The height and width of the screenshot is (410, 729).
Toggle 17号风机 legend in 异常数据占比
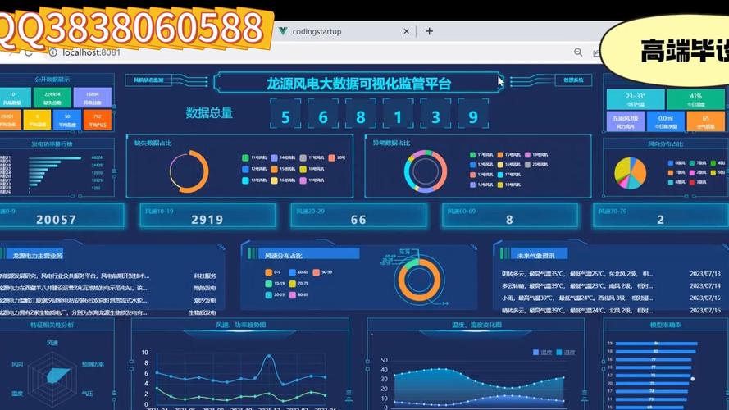click(x=509, y=175)
